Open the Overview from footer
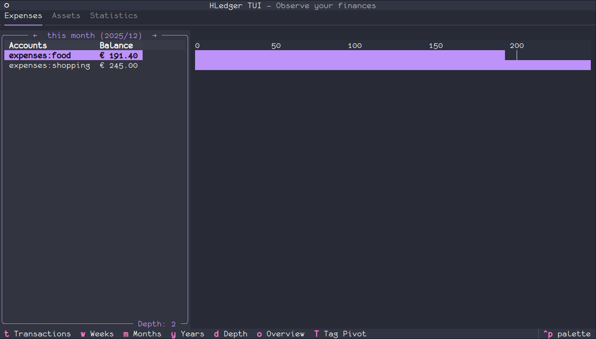596x339 pixels. [x=280, y=334]
